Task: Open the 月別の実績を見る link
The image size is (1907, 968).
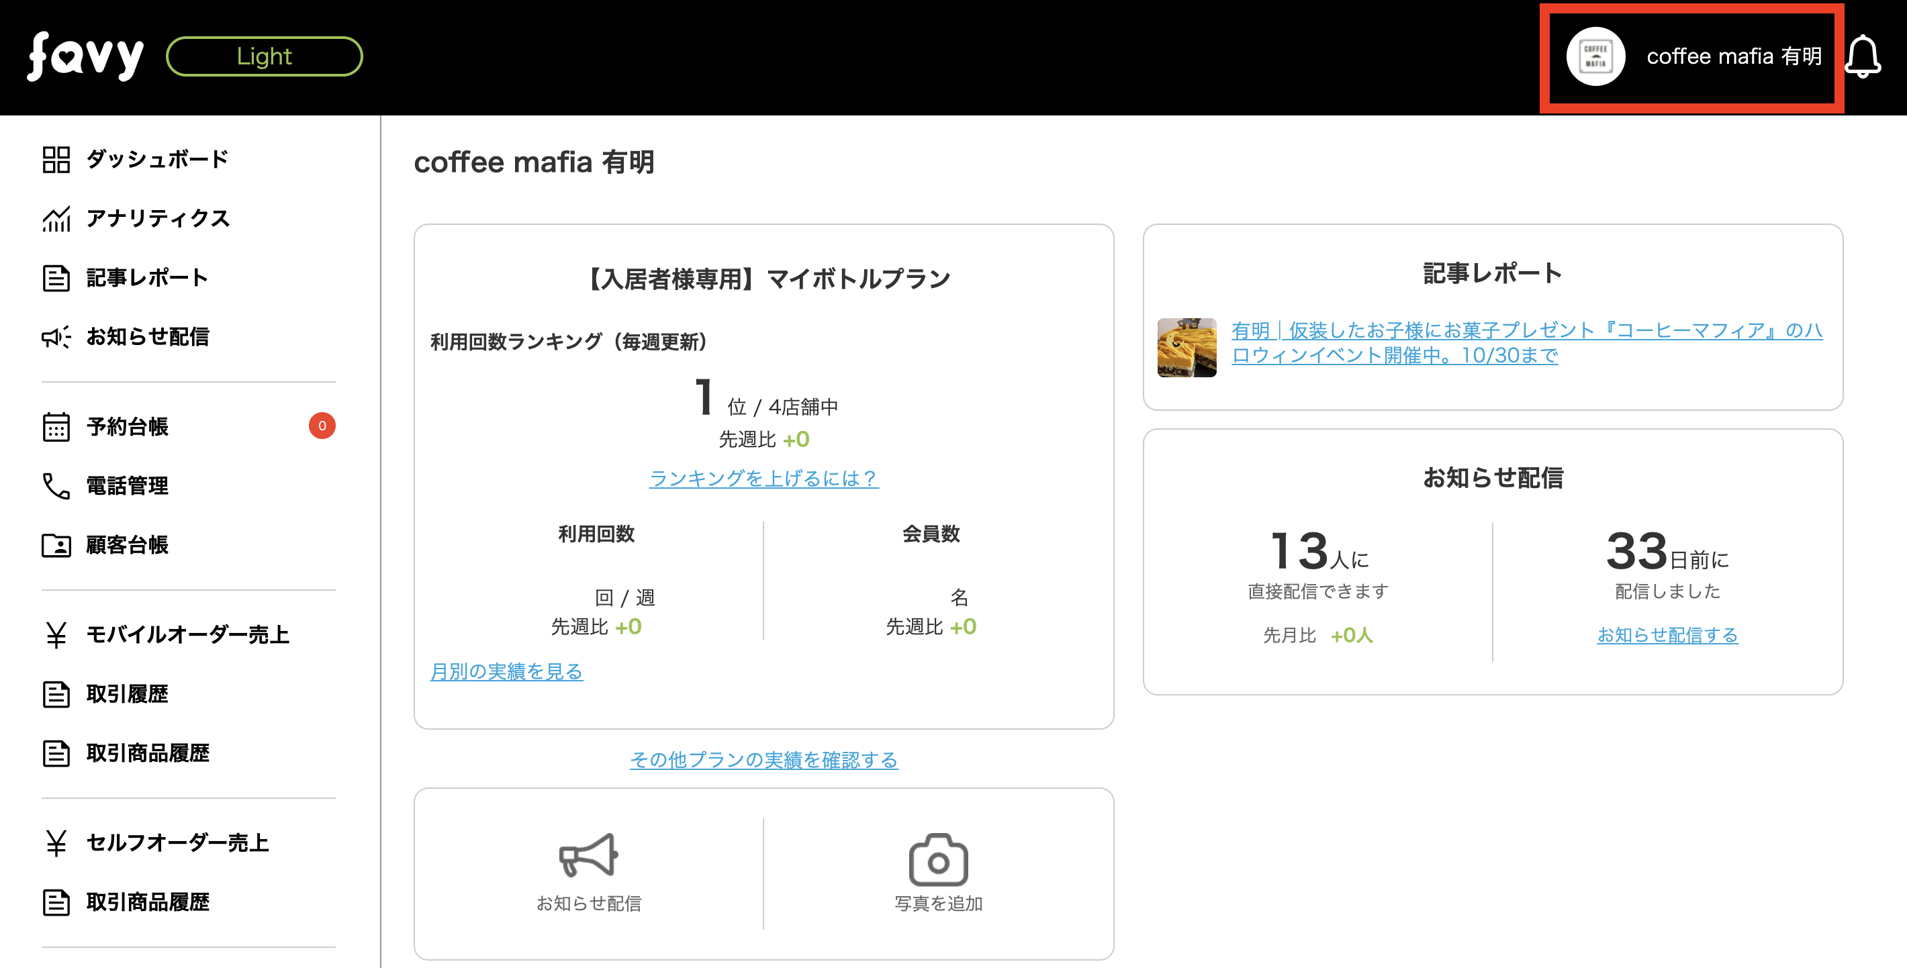Action: point(506,671)
